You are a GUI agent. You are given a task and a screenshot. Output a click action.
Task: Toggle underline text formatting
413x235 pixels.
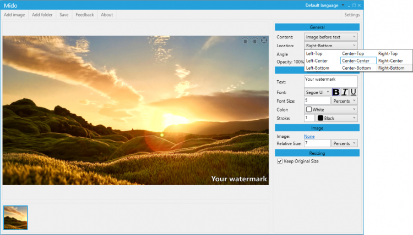tap(353, 92)
